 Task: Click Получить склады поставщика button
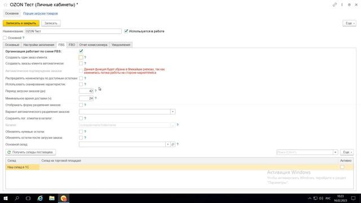pos(30,152)
